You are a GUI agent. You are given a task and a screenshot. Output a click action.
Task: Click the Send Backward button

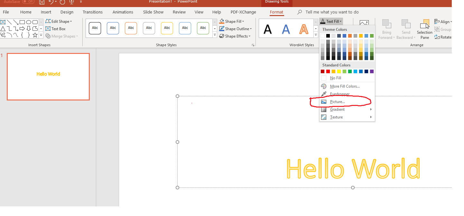406,29
